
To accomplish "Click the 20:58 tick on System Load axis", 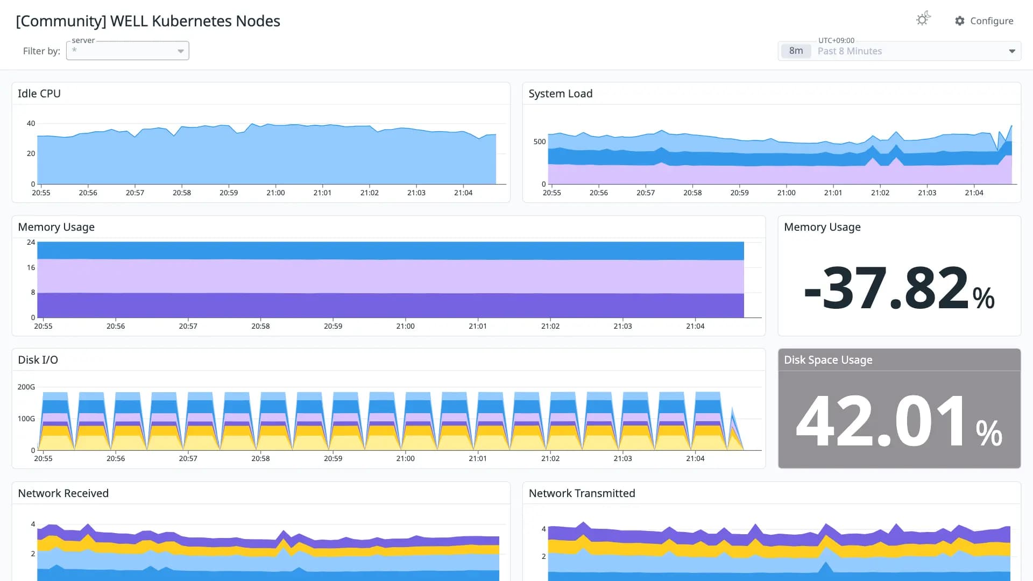I will click(692, 193).
